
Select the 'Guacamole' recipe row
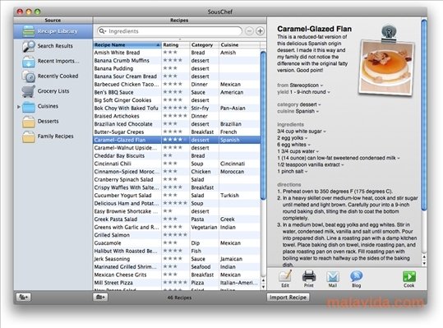pos(177,243)
